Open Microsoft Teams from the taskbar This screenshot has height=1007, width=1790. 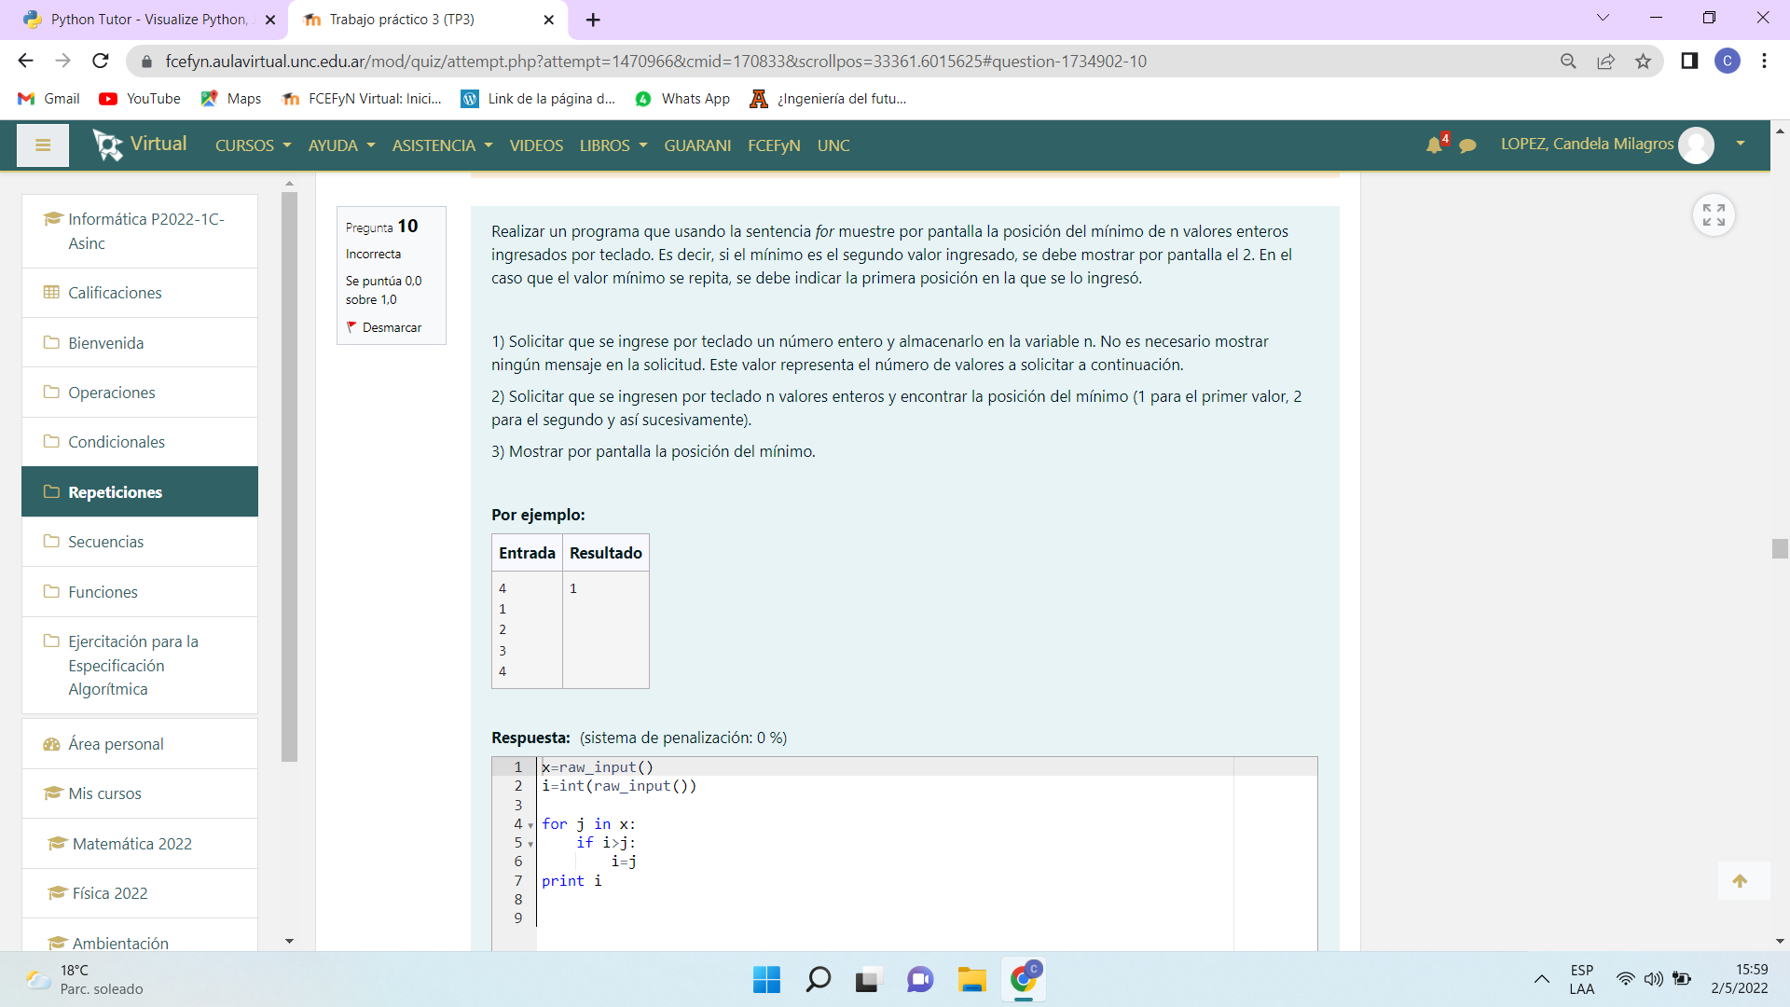pyautogui.click(x=920, y=980)
